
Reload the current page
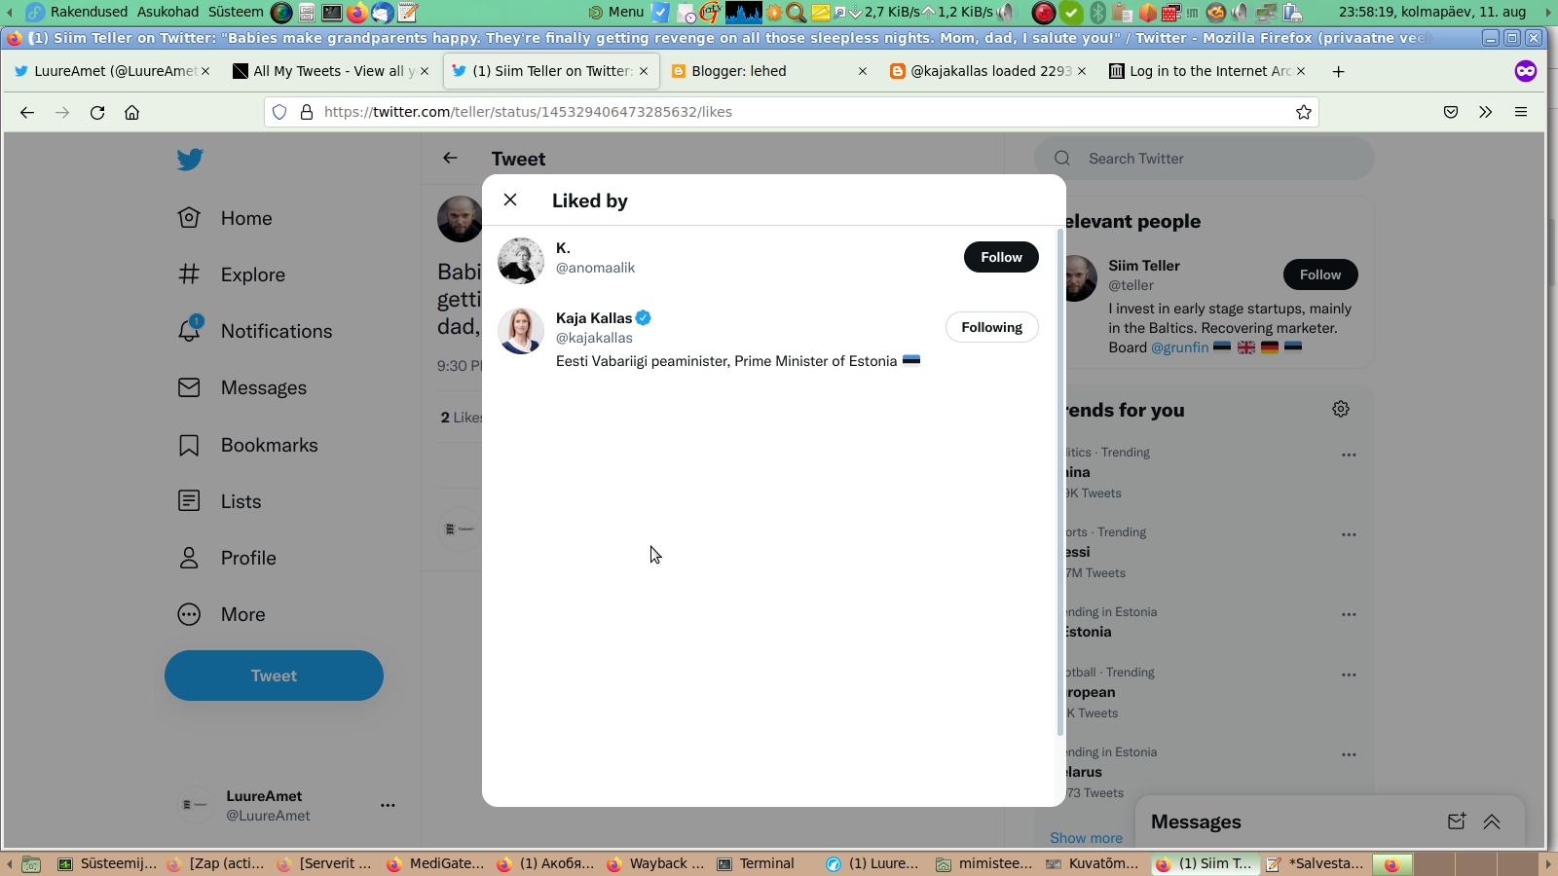point(97,112)
